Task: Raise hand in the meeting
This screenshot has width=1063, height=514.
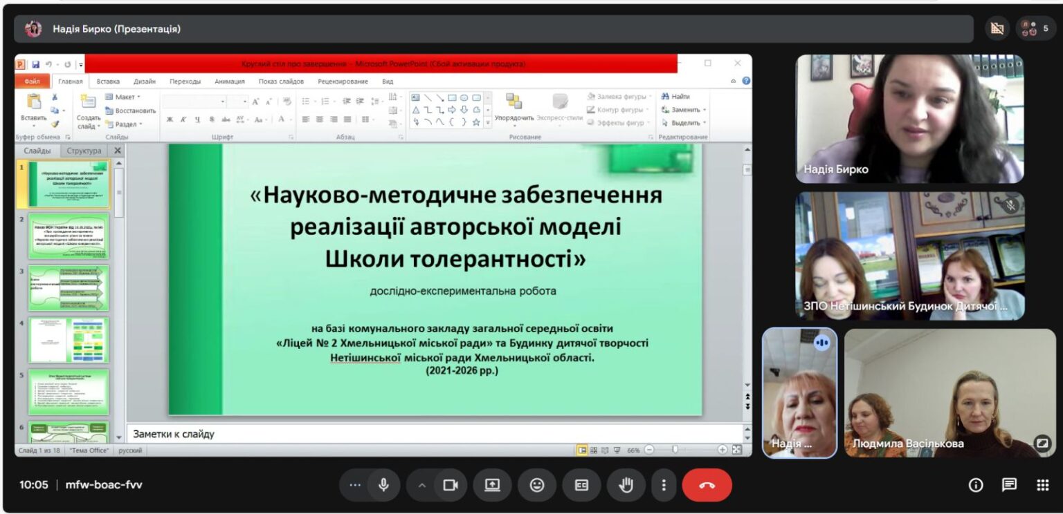Action: pyautogui.click(x=626, y=485)
